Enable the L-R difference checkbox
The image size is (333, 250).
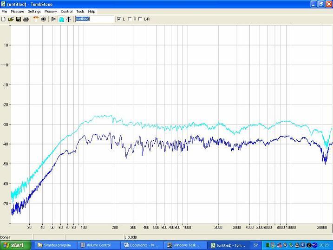coord(140,19)
